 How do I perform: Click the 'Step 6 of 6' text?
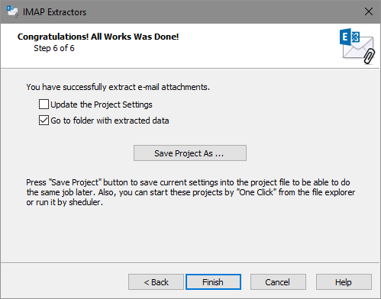click(x=54, y=48)
